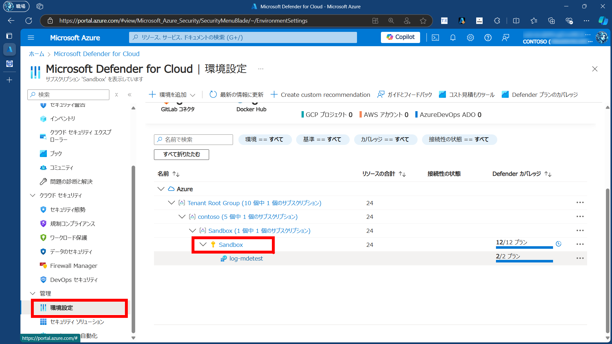Click the Home breadcrumb link
The height and width of the screenshot is (344, 612).
pyautogui.click(x=37, y=54)
